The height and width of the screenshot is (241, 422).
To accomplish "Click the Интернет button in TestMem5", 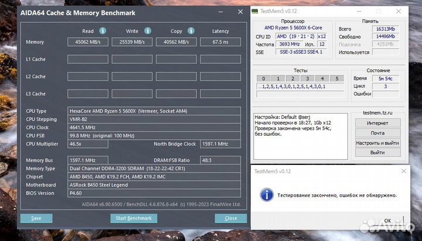I will coord(377,123).
